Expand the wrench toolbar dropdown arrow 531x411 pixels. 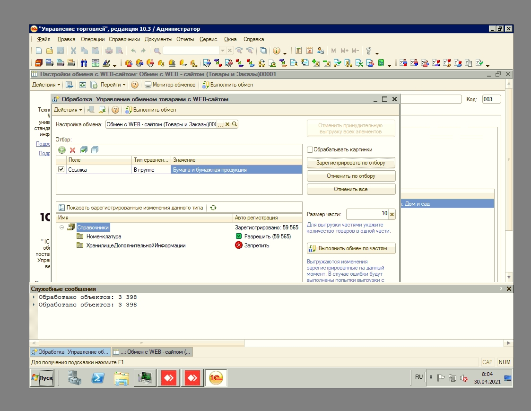click(377, 53)
